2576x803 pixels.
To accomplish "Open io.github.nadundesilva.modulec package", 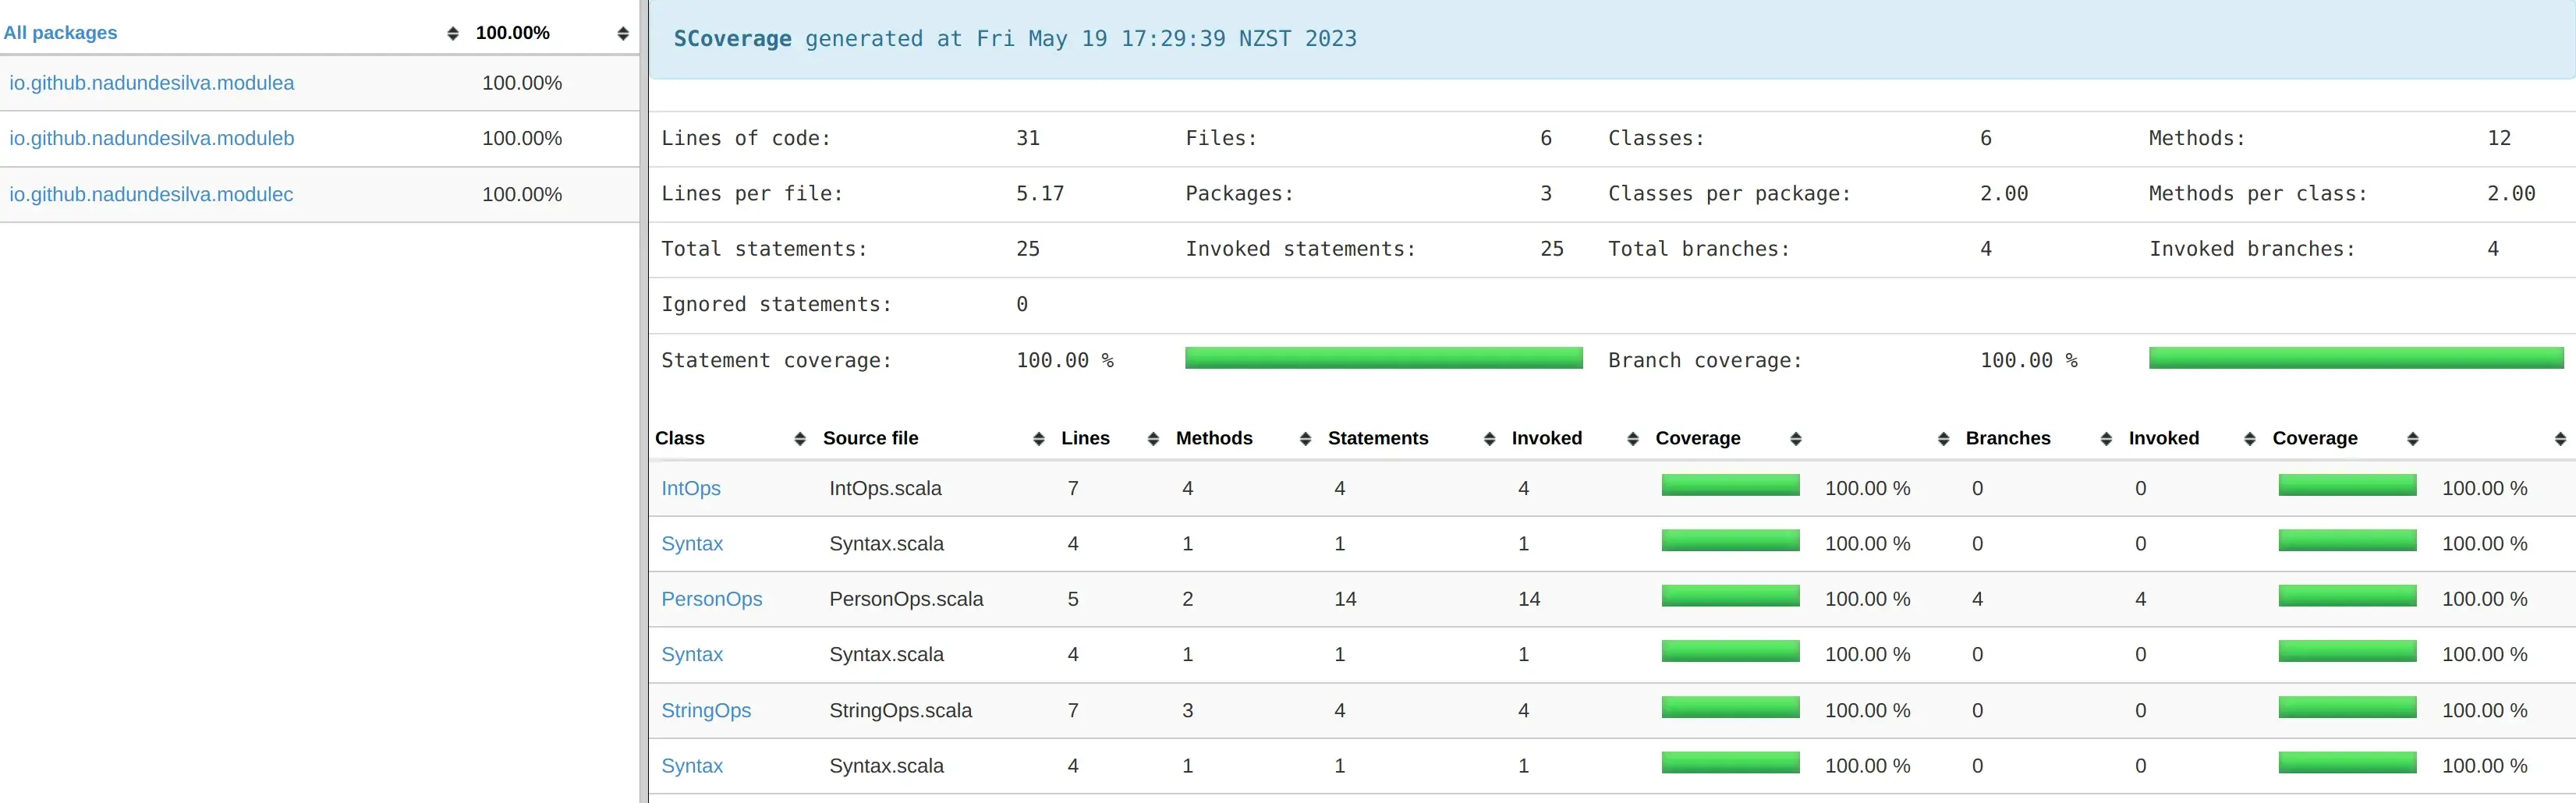I will pyautogui.click(x=151, y=194).
